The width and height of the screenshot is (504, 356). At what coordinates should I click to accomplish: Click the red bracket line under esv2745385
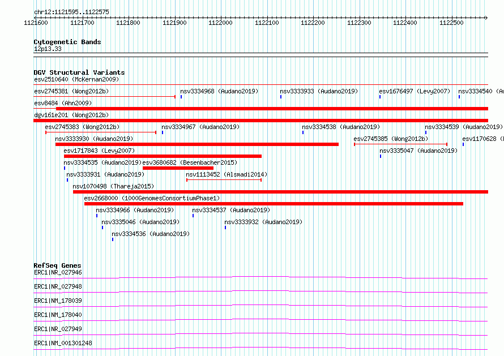coord(400,144)
